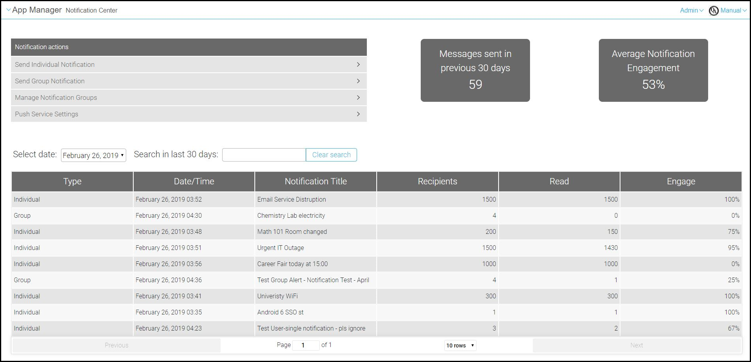Click the Notification actions panel header
The width and height of the screenshot is (751, 362).
(x=189, y=47)
